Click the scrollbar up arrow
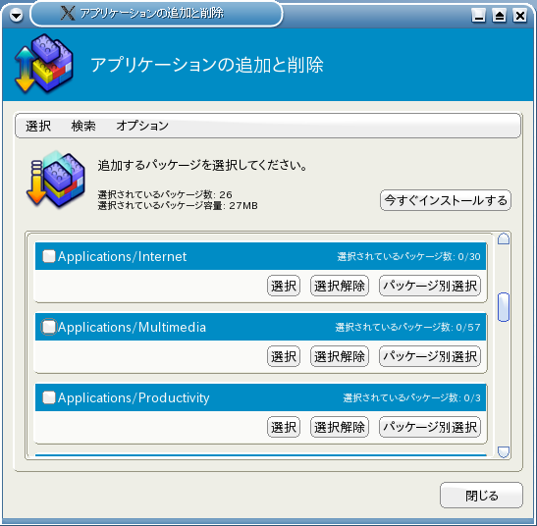537x526 pixels. (504, 238)
